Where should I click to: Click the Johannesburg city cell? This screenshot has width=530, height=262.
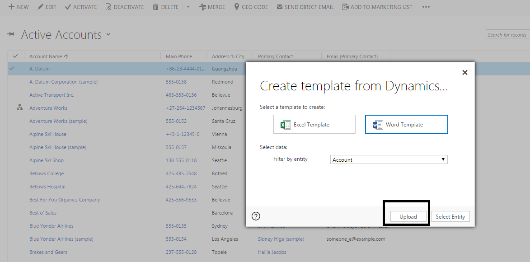coord(227,108)
